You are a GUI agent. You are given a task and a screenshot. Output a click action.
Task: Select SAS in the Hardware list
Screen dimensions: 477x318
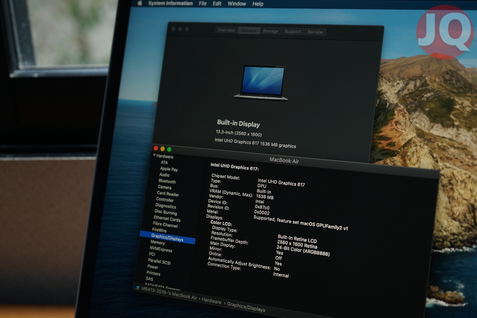coord(149,279)
